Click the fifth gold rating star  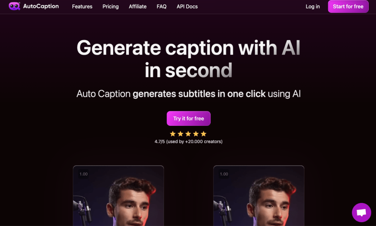pyautogui.click(x=203, y=134)
